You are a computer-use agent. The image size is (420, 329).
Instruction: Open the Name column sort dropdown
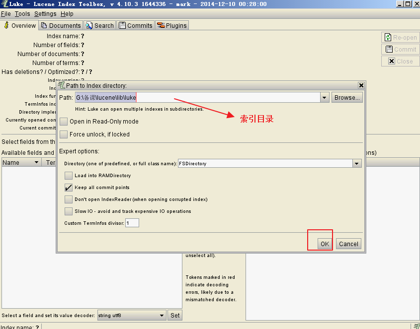[36, 162]
